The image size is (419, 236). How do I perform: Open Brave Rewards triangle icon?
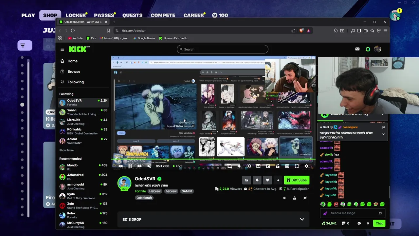click(x=308, y=30)
